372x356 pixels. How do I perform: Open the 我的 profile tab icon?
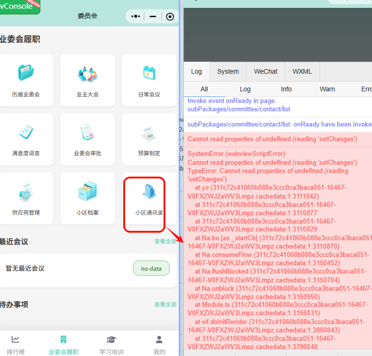tap(159, 339)
